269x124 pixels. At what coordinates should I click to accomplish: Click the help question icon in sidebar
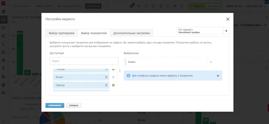(3, 76)
